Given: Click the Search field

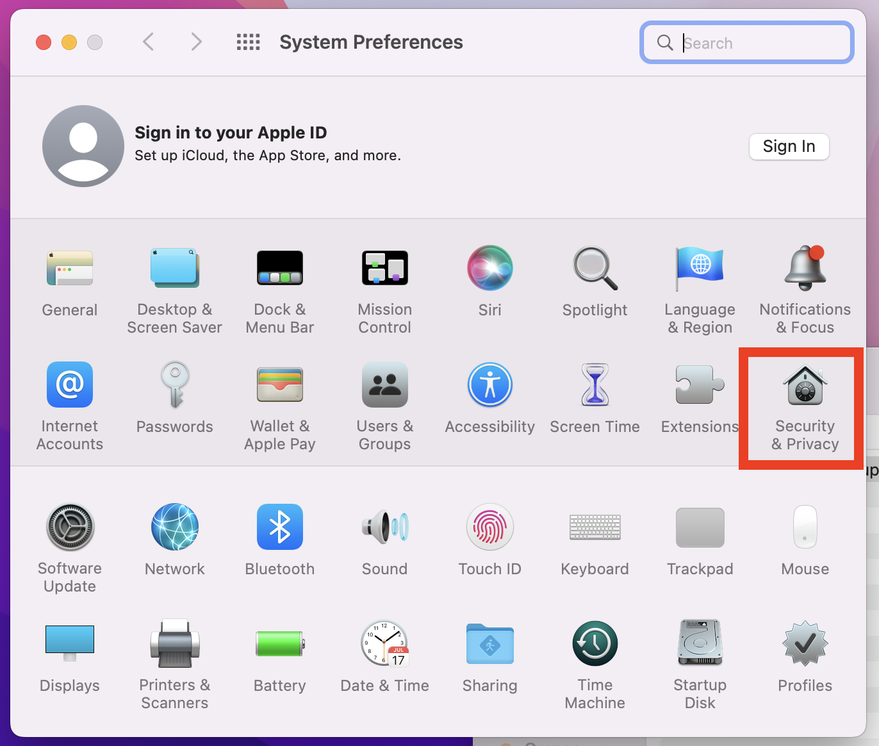Looking at the screenshot, I should (747, 43).
